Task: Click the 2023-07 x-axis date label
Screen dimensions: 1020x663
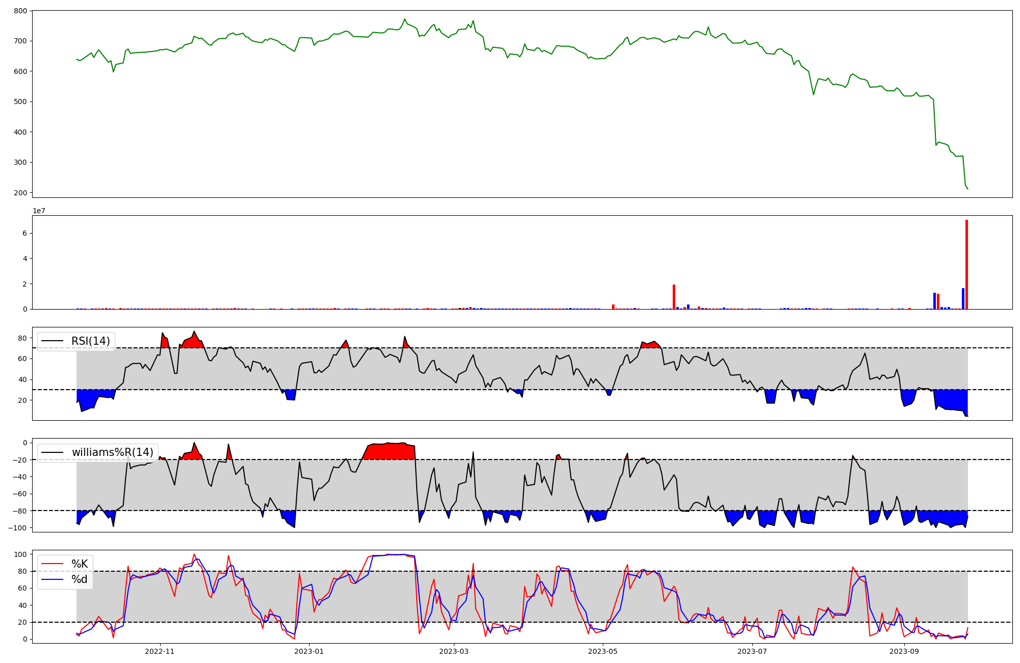Action: point(752,651)
